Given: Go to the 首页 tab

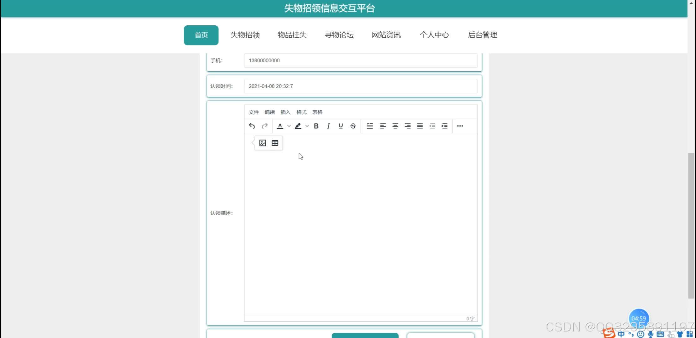Looking at the screenshot, I should [x=201, y=35].
